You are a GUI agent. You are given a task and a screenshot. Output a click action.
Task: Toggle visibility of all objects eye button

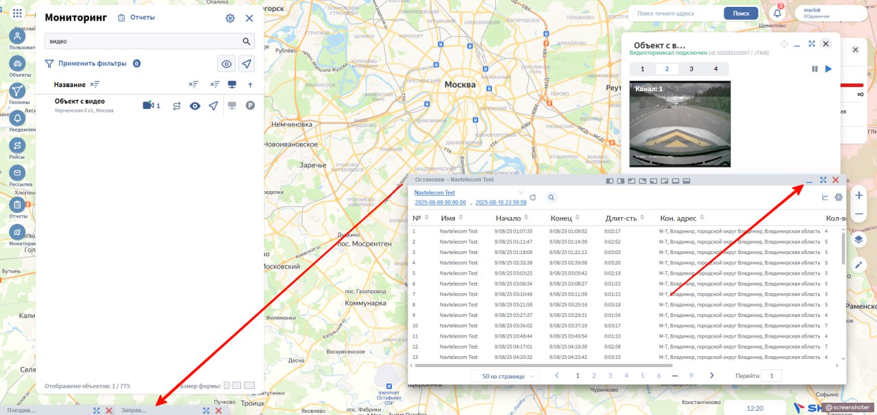pos(226,64)
